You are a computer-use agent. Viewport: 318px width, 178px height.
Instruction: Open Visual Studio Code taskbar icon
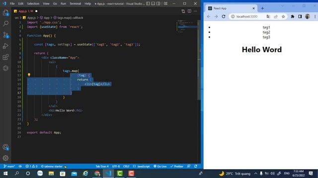pyautogui.click(x=108, y=174)
